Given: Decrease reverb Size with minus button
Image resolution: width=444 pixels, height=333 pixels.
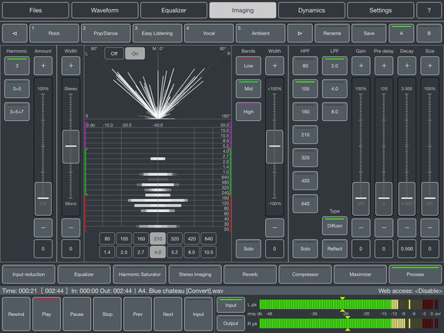Looking at the screenshot, I should tap(430, 227).
